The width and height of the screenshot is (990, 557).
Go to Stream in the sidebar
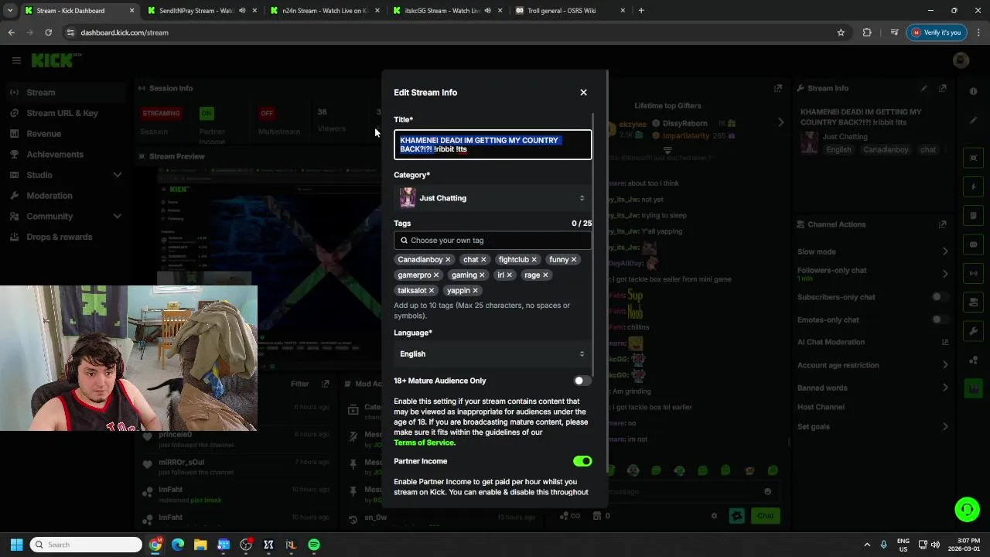point(66,92)
